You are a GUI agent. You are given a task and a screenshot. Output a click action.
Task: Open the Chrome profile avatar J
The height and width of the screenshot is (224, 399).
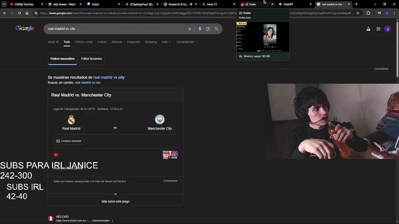[387, 13]
